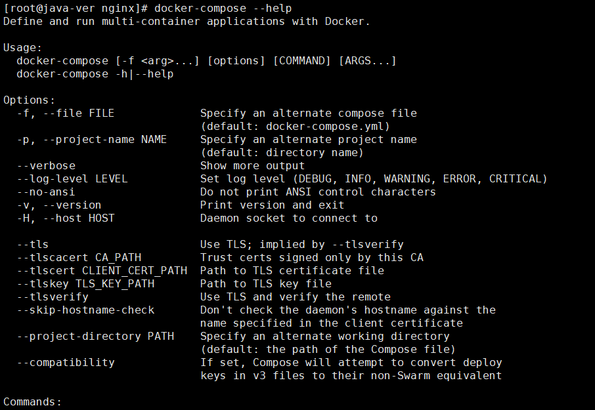Viewport: 595px width, 410px height.
Task: Click the "-f, --file FILE" option
Action: [65, 113]
